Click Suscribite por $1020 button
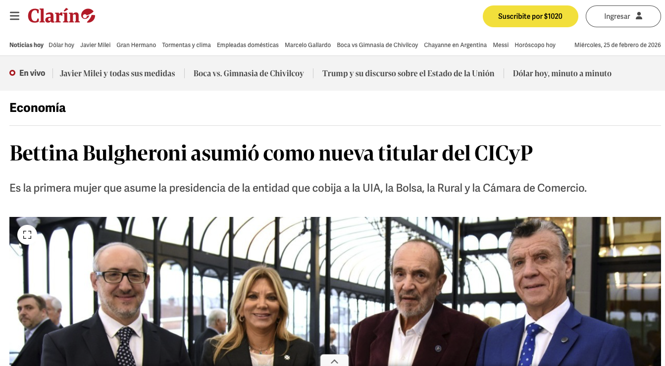 click(x=530, y=16)
